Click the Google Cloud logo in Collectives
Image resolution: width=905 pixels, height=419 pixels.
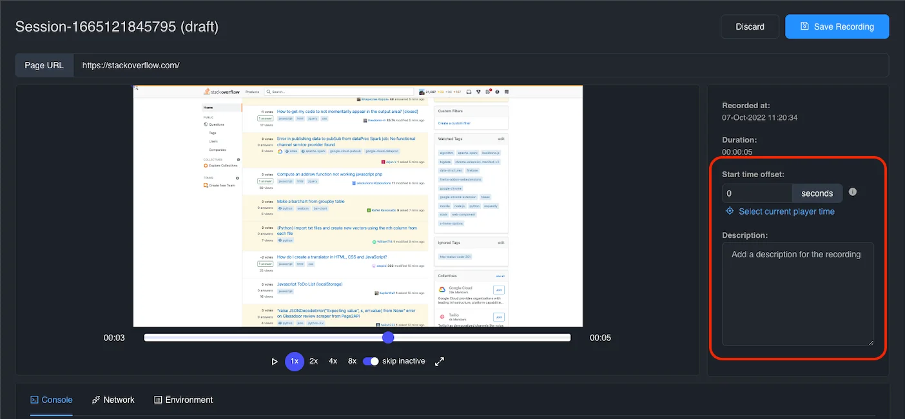point(442,290)
